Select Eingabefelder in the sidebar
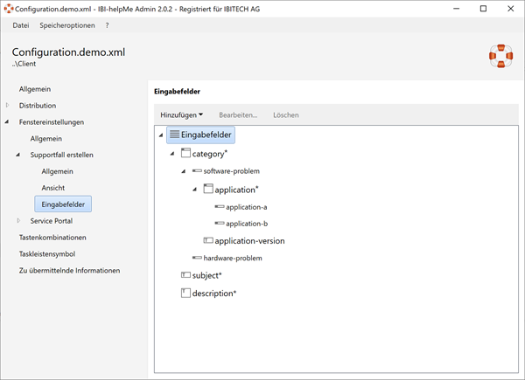 (x=63, y=204)
